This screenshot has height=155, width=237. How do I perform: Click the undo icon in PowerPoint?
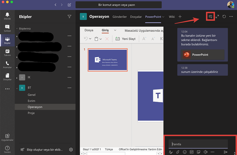point(86,39)
